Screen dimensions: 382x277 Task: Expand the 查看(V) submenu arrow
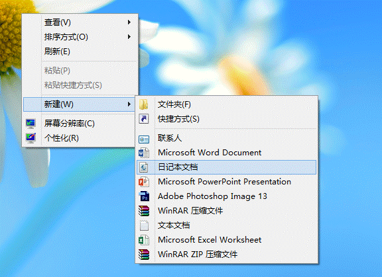pos(129,22)
